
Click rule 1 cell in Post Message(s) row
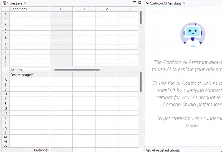[x=84, y=75]
